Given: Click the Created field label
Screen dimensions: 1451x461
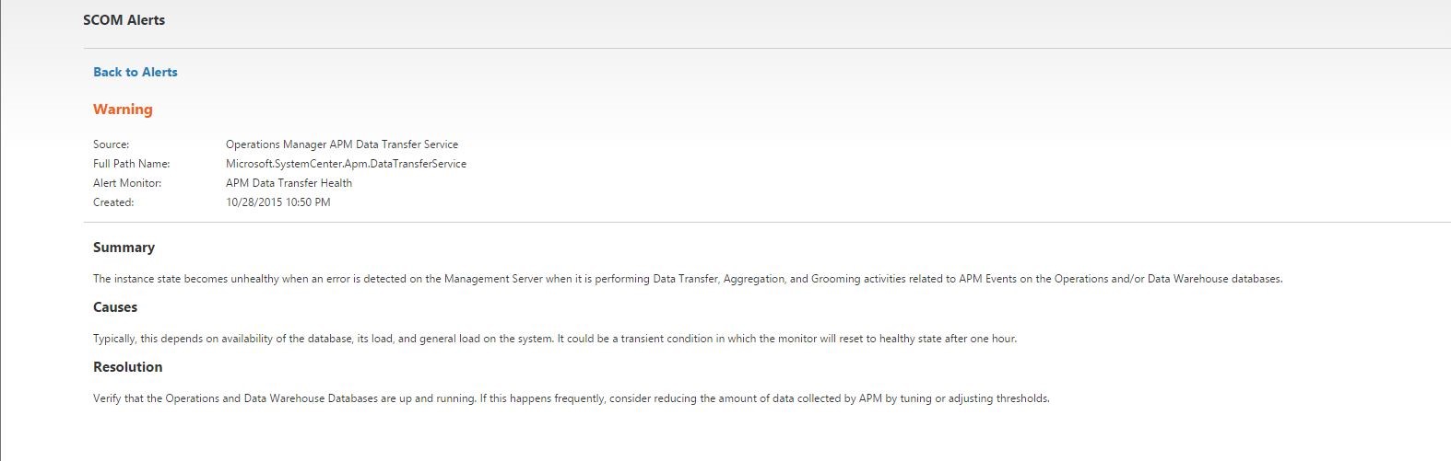Looking at the screenshot, I should point(113,202).
